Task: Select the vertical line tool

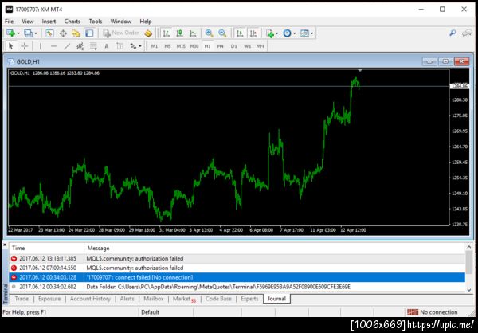Action: (x=41, y=46)
